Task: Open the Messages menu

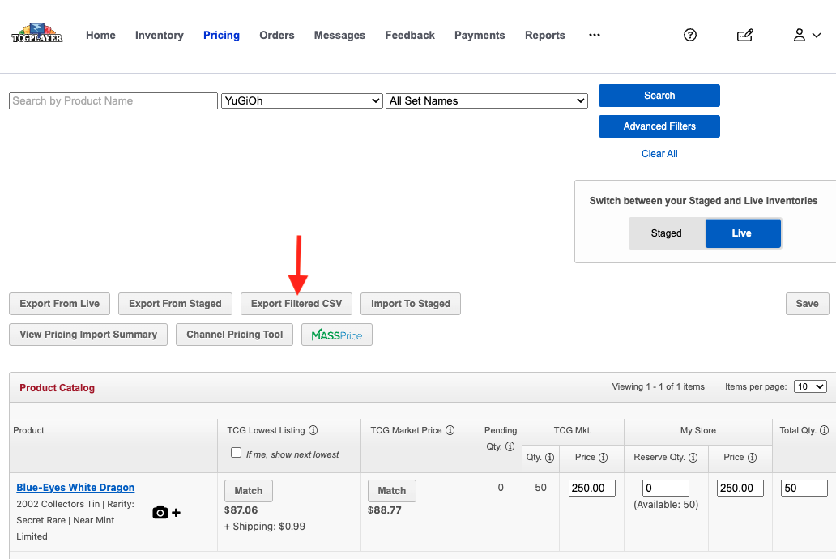Action: [x=339, y=35]
